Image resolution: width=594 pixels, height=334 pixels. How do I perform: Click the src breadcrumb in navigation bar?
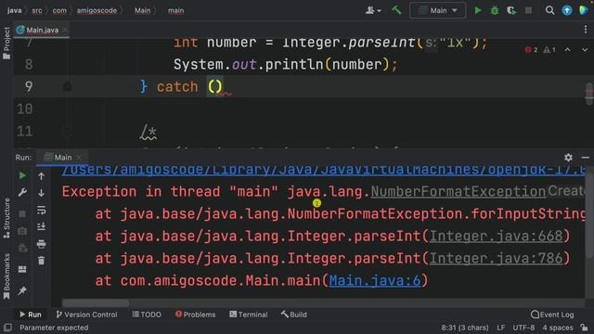pyautogui.click(x=37, y=10)
